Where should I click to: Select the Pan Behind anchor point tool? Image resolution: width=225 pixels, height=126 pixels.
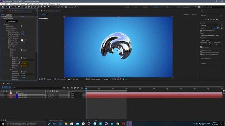22,7
